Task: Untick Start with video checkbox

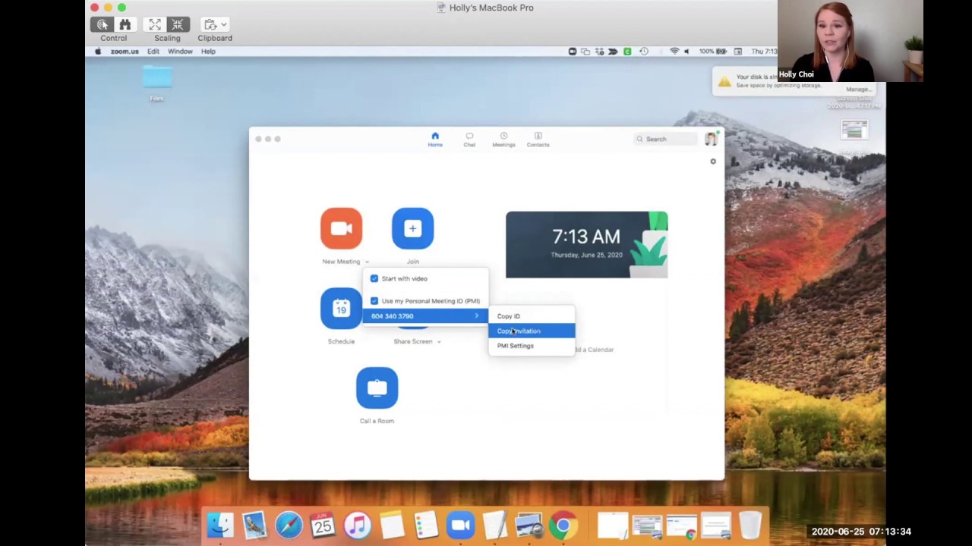Action: tap(374, 278)
